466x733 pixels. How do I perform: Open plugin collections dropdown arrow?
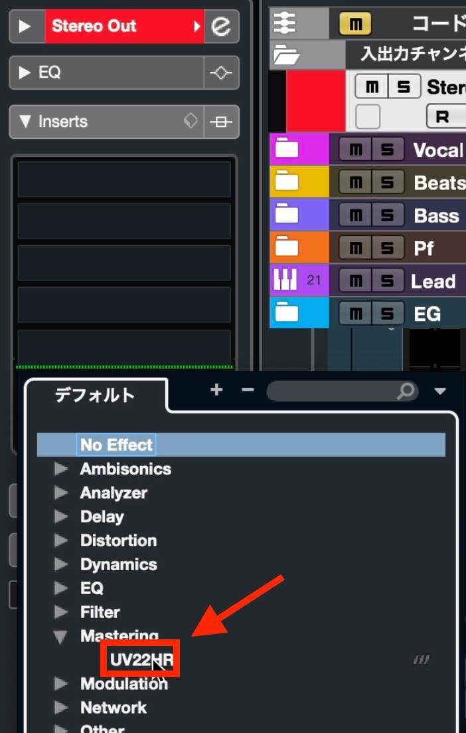click(x=440, y=391)
